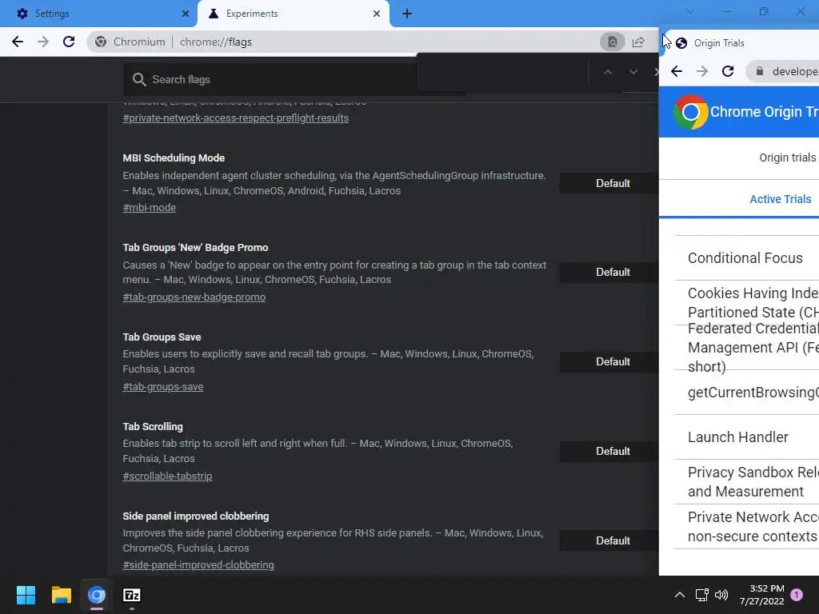The image size is (819, 614).
Task: Open the Windows Start menu
Action: tap(26, 595)
